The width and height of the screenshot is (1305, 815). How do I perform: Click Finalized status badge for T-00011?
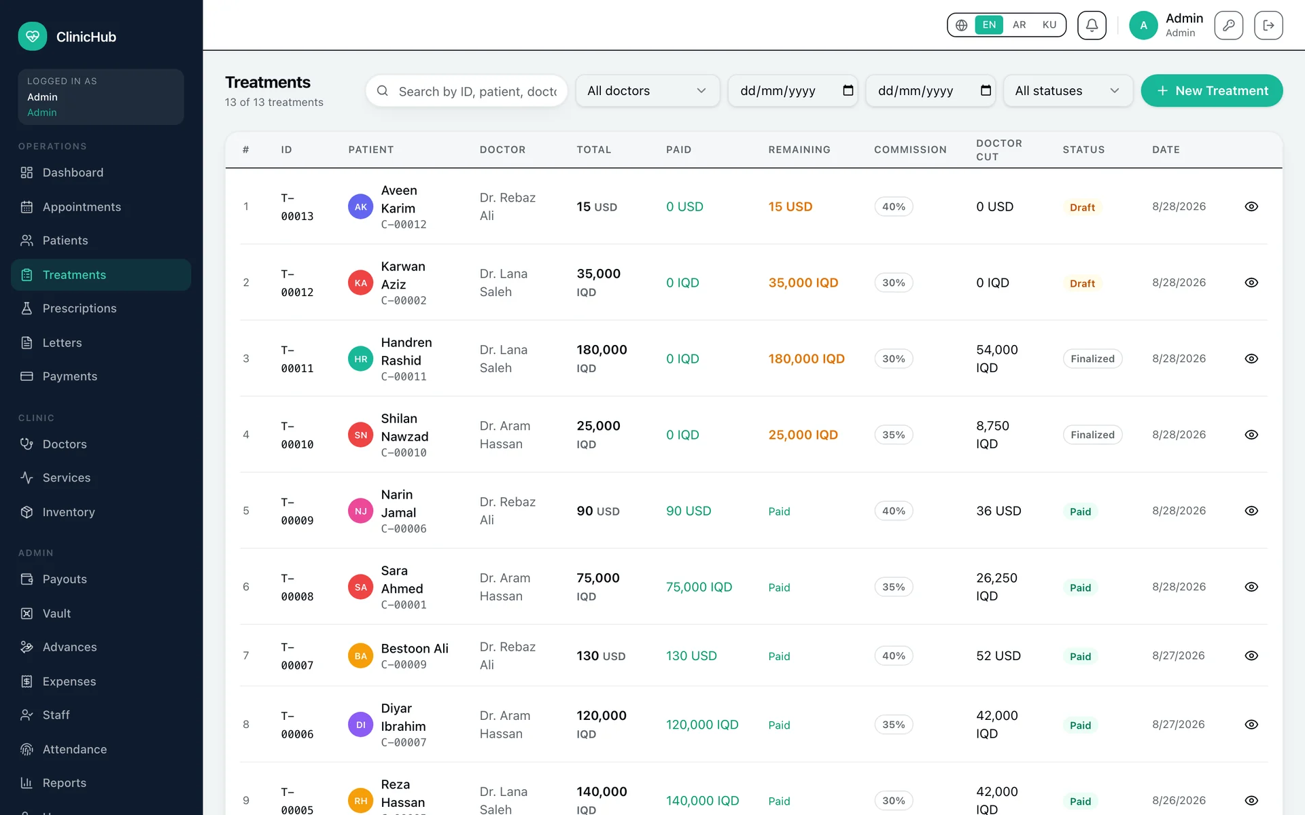[1092, 359]
